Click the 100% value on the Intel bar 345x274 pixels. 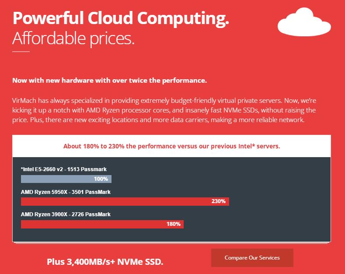[101, 179]
